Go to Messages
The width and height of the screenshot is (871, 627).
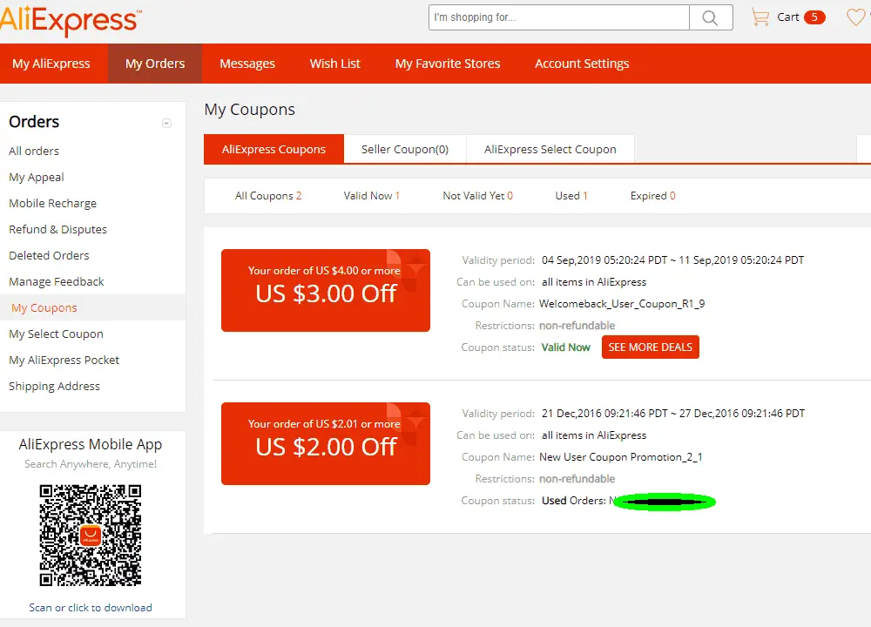pos(247,64)
